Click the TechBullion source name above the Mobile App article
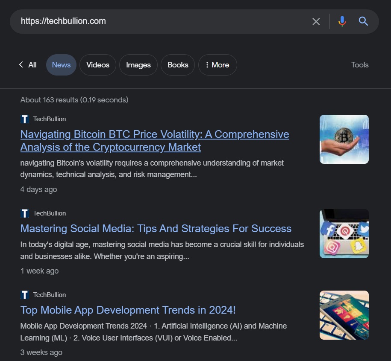391x361 pixels. click(50, 295)
